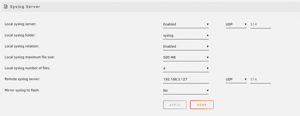Click the Syslog Server document icon
This screenshot has height=116, width=300.
point(6,7)
